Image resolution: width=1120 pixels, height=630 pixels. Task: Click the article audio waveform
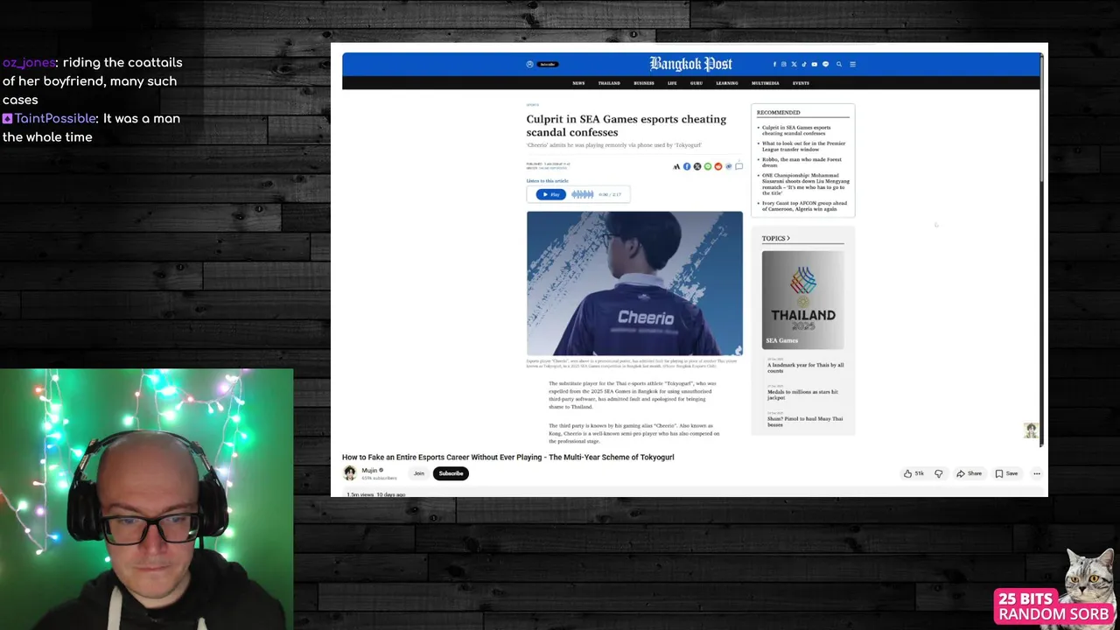(583, 194)
